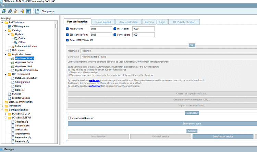Click the Install service button
The image size is (257, 152).
[98, 137]
